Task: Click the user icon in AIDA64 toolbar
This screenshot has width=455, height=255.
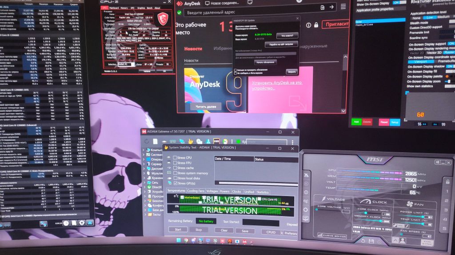Action: pyautogui.click(x=208, y=141)
